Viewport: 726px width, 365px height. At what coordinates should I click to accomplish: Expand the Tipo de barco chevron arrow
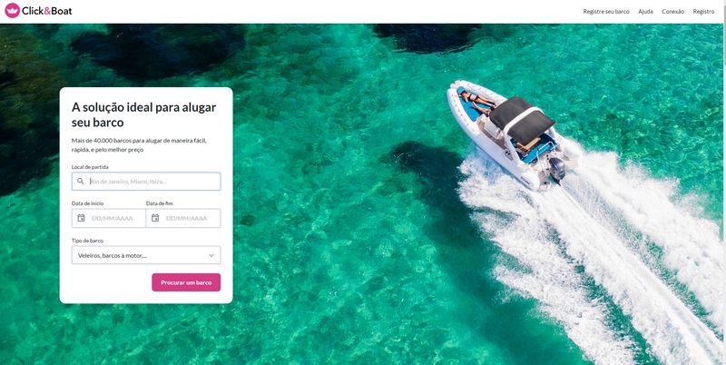211,255
